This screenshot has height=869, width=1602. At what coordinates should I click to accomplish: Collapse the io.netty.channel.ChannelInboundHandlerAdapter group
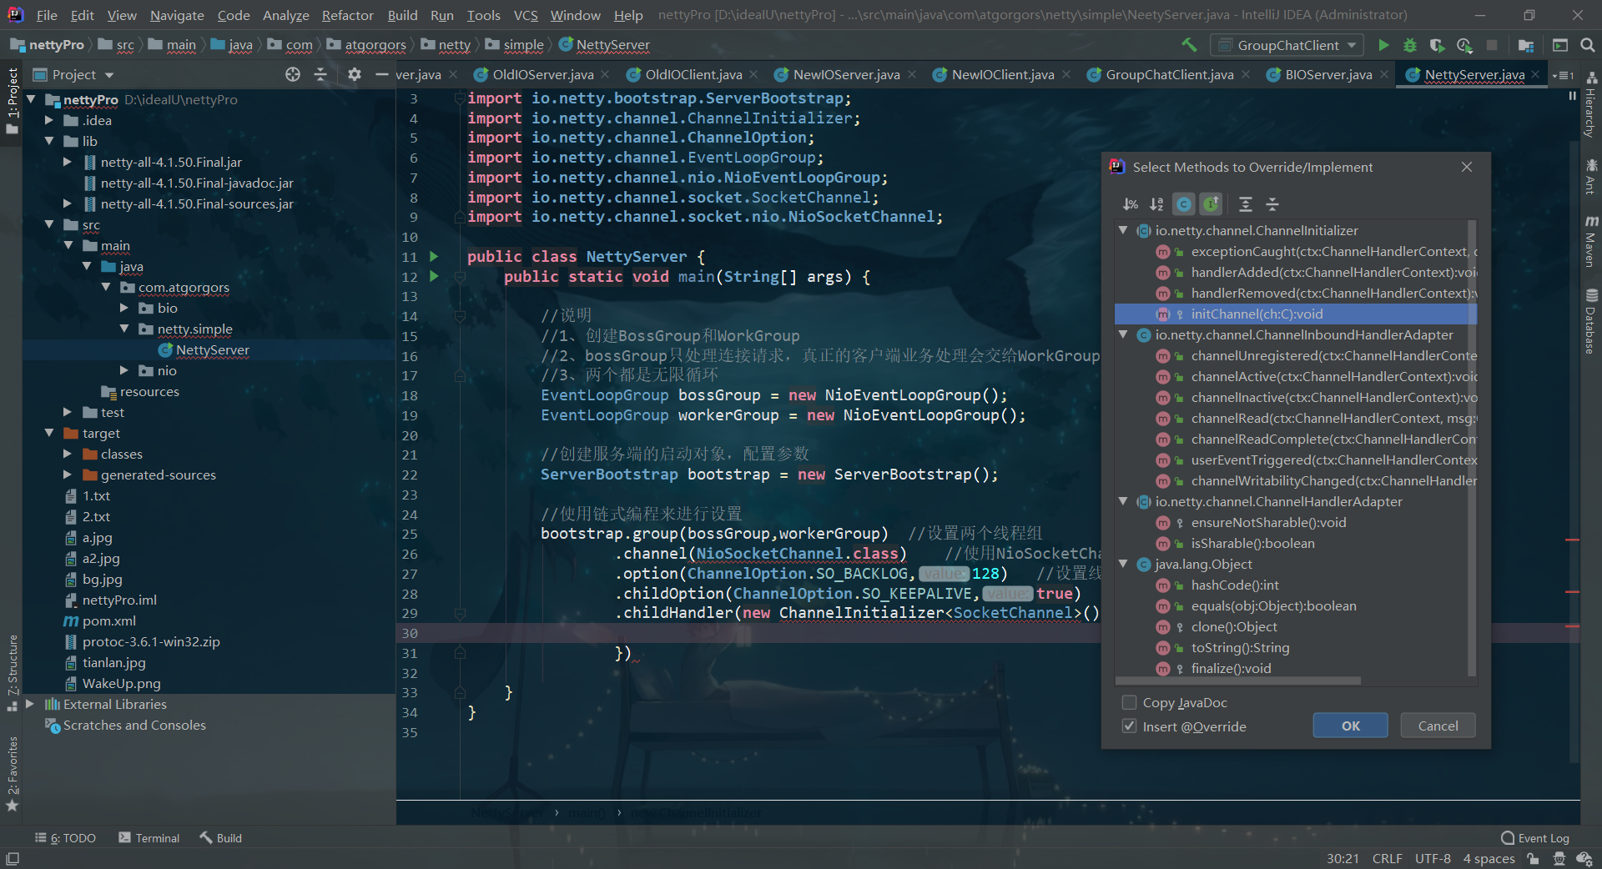coord(1123,334)
